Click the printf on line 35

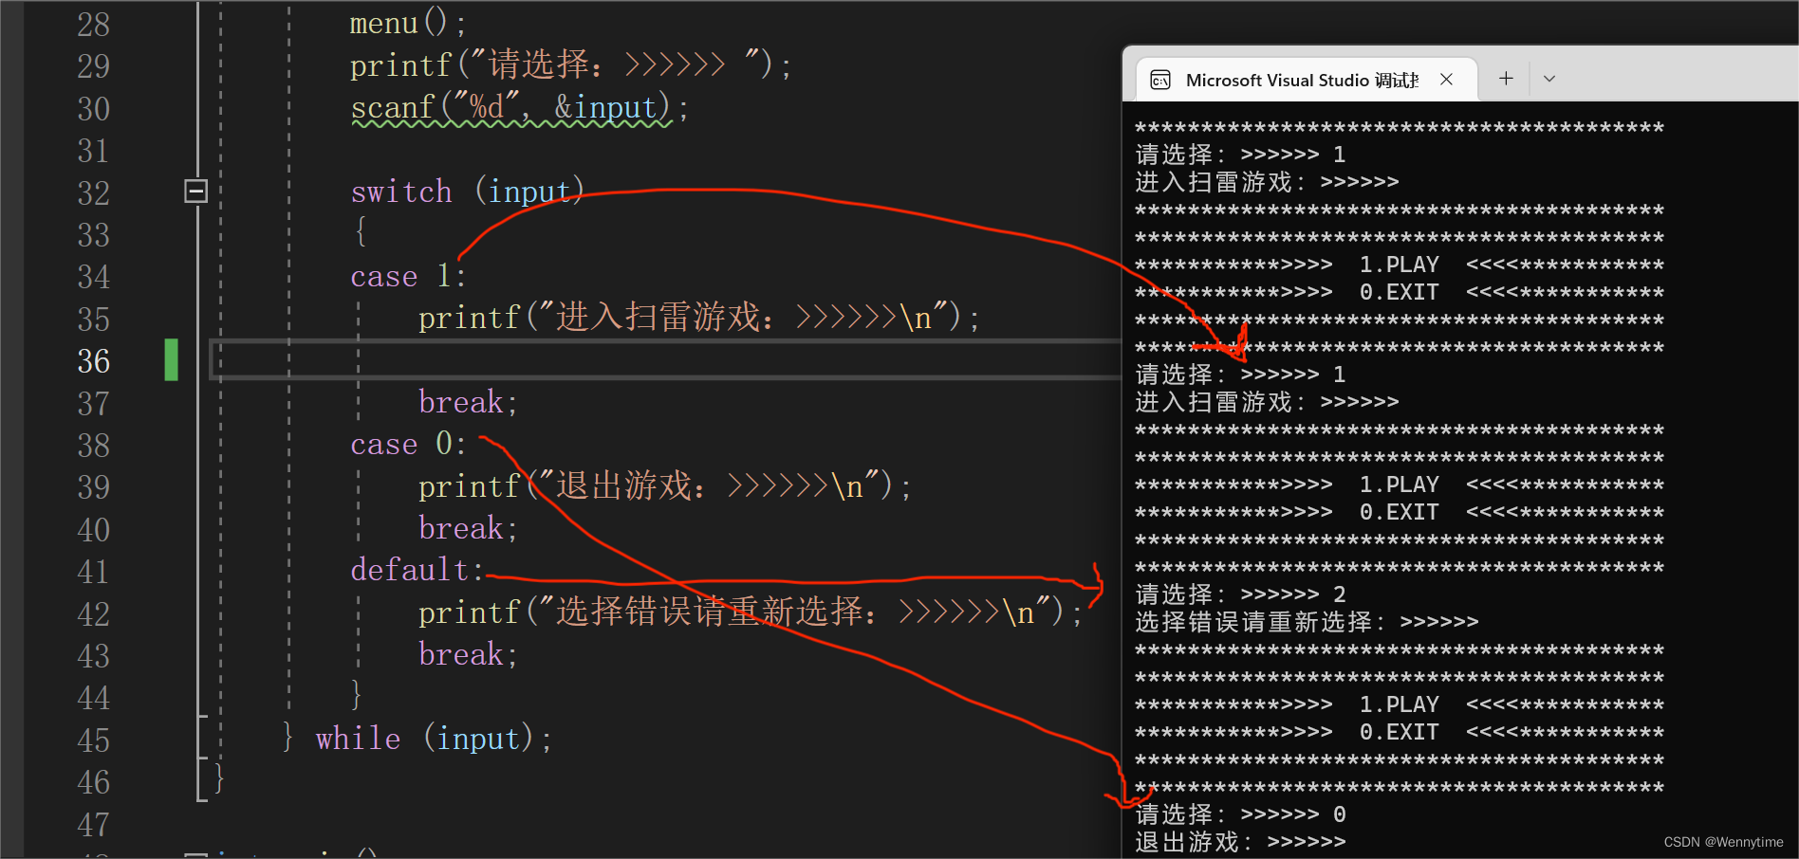698,318
